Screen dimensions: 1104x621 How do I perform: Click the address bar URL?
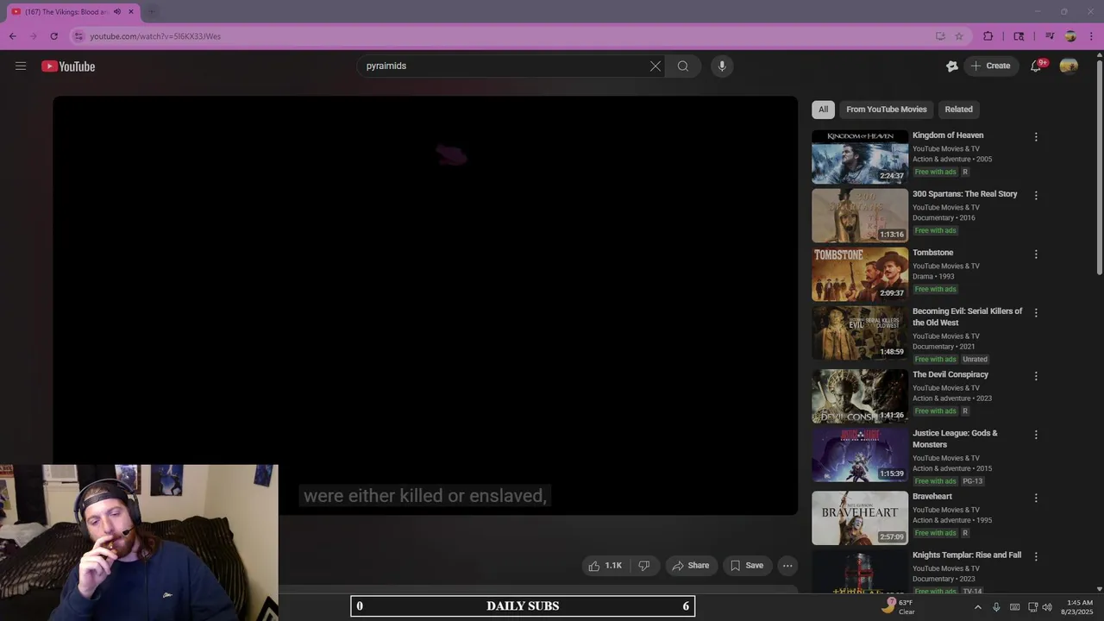pos(155,36)
